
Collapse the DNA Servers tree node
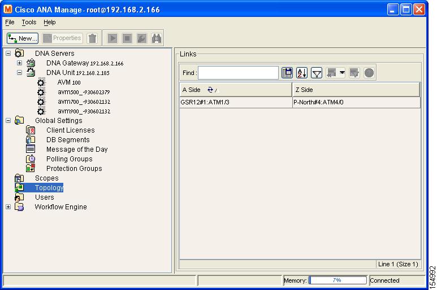(x=8, y=53)
